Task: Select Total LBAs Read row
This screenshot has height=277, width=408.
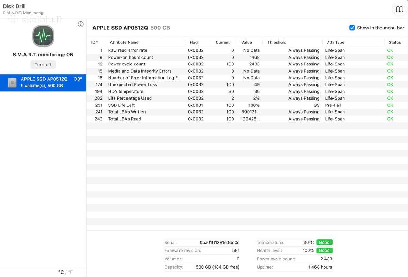Action: (x=247, y=119)
